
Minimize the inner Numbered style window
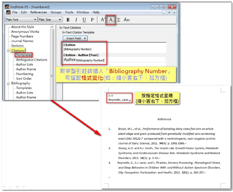click(x=164, y=13)
